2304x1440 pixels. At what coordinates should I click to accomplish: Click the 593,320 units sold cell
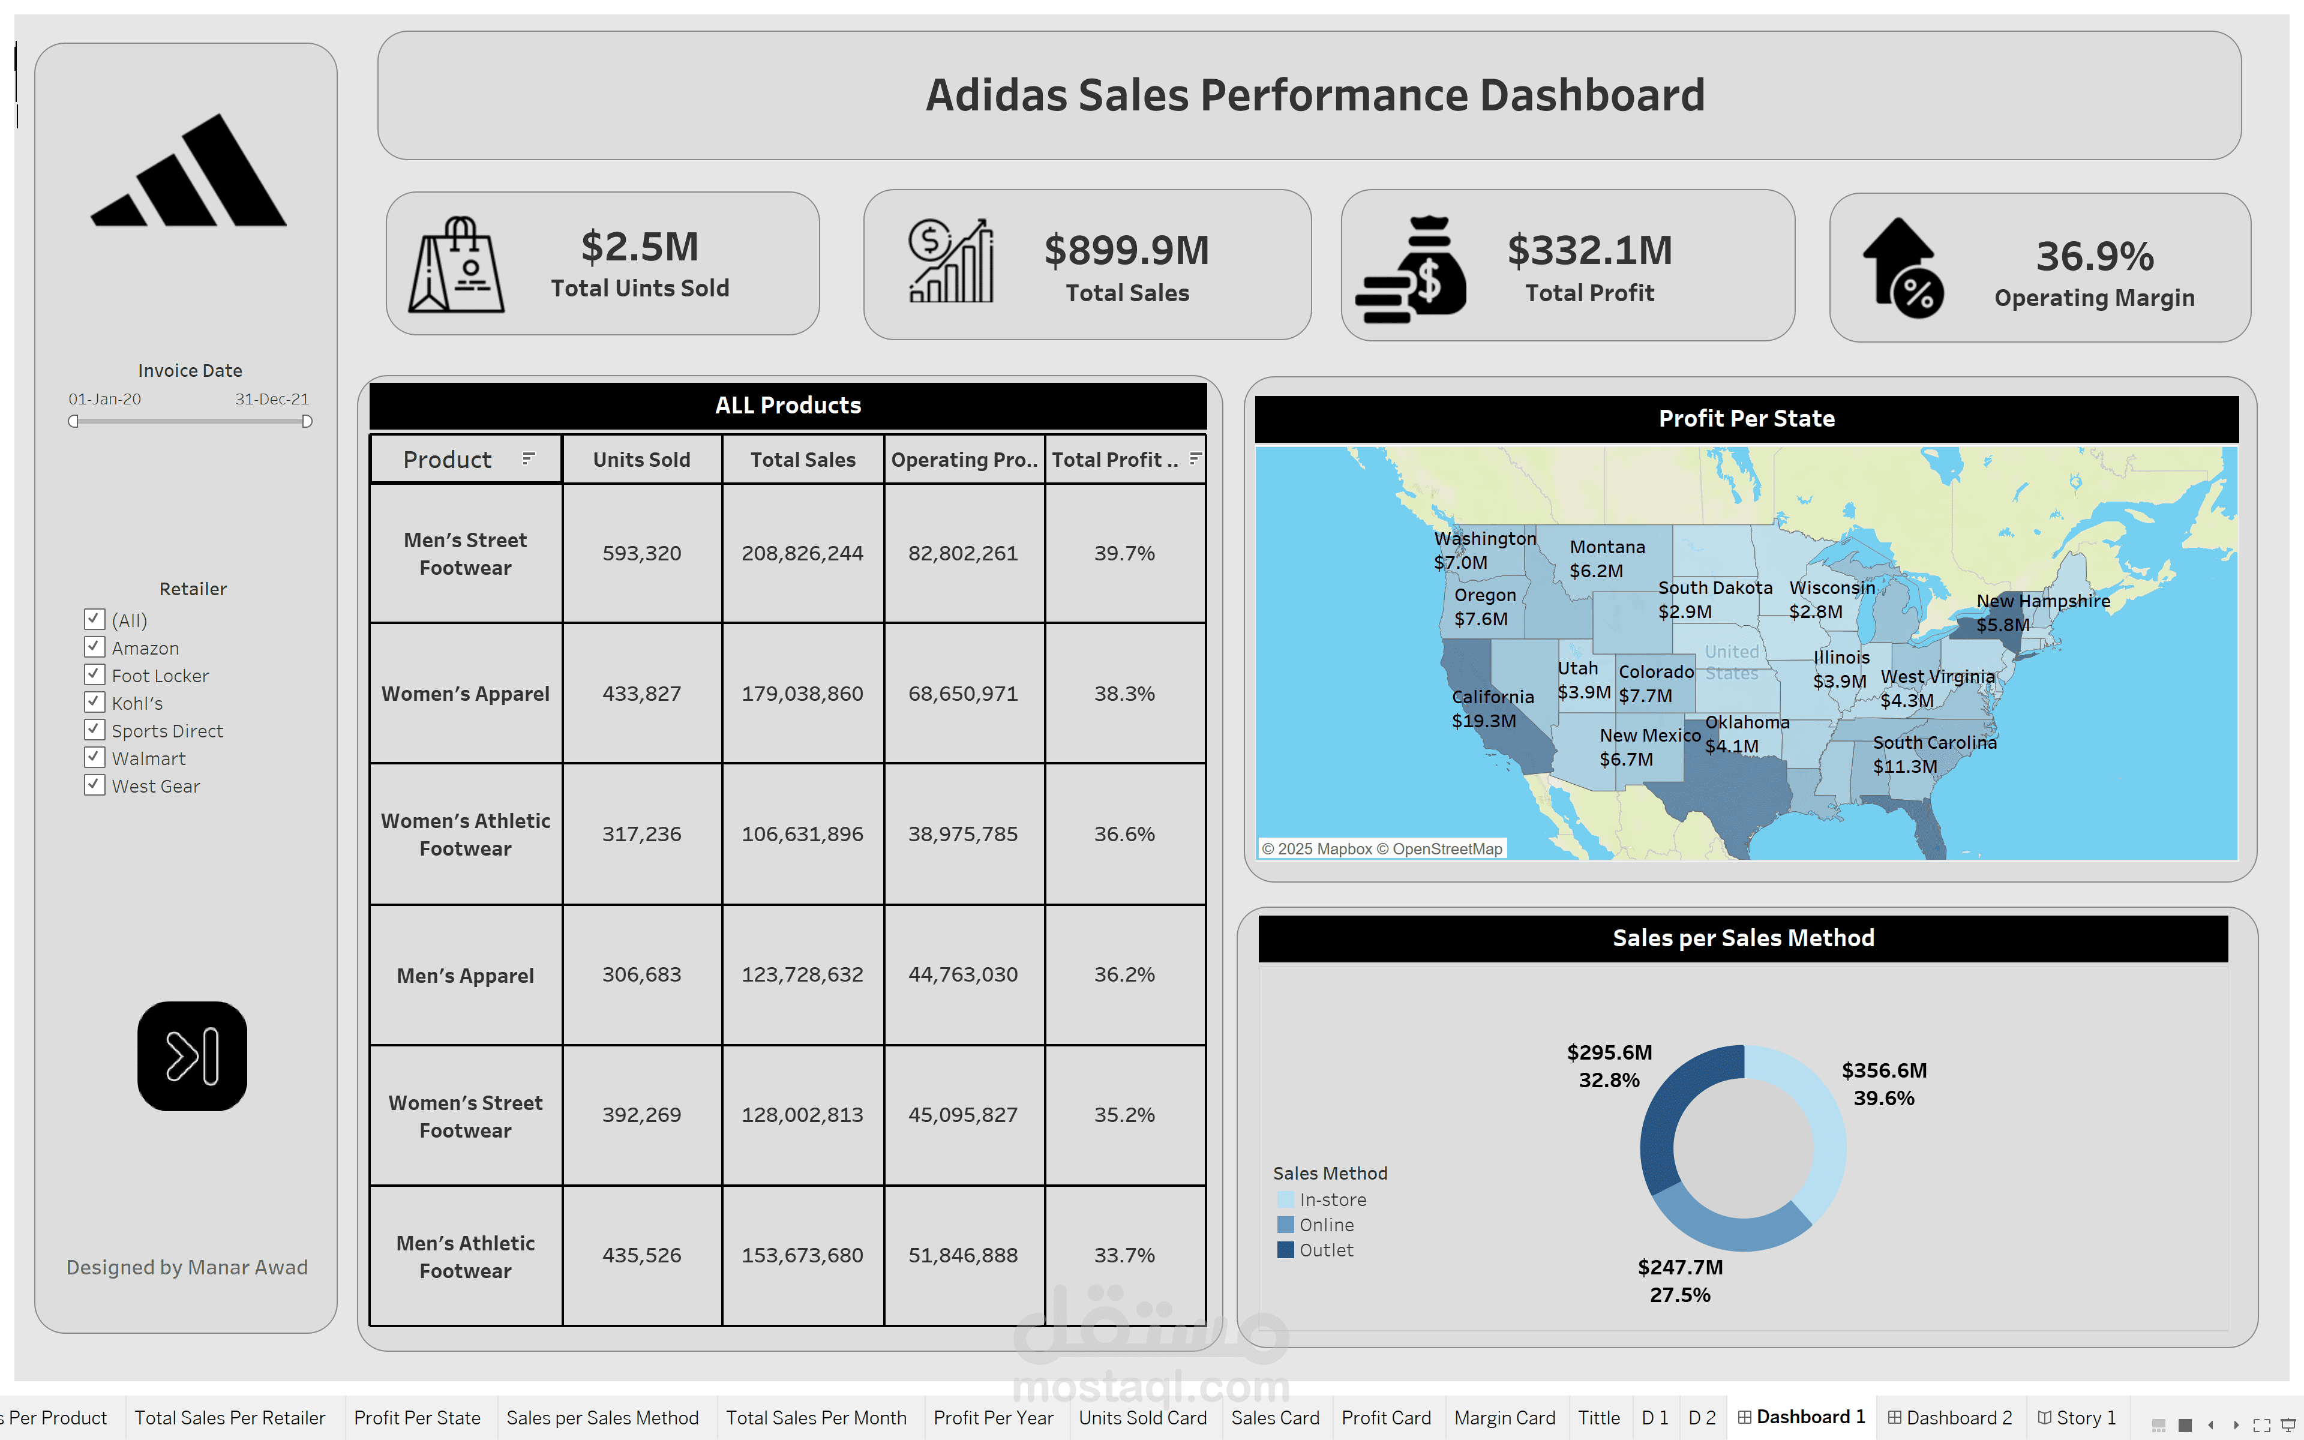pyautogui.click(x=641, y=553)
